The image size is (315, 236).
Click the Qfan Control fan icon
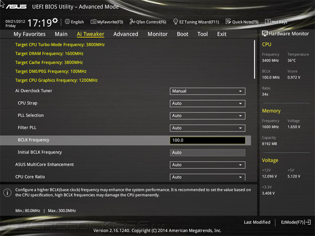(x=132, y=22)
